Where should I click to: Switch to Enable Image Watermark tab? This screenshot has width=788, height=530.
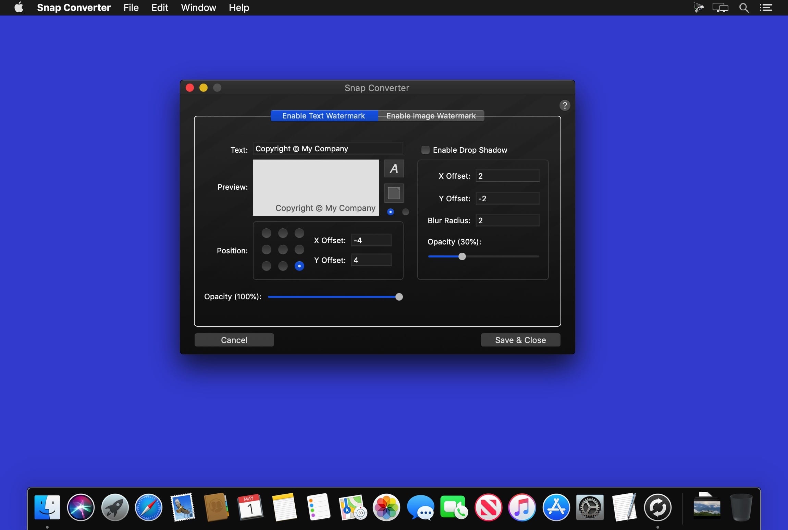pos(431,116)
